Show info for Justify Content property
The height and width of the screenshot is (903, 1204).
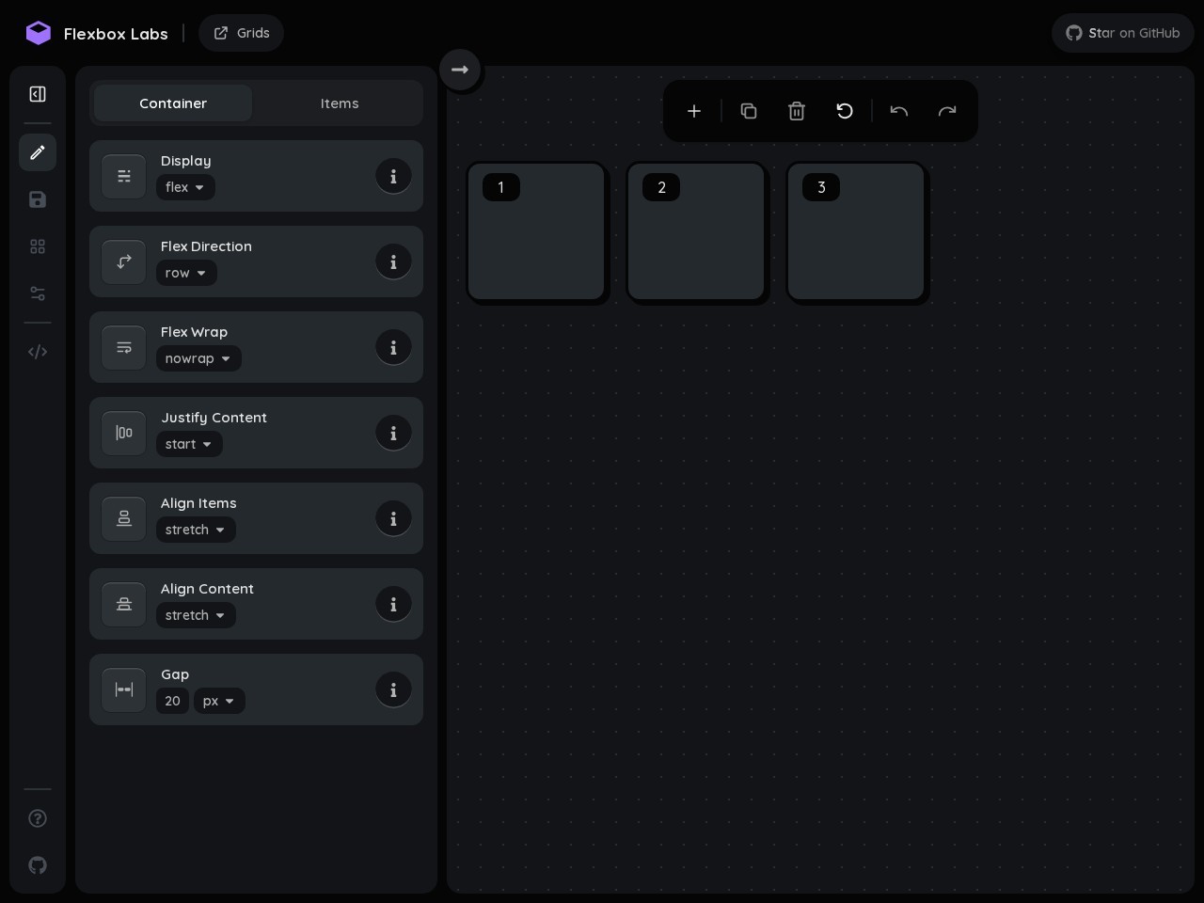click(393, 433)
